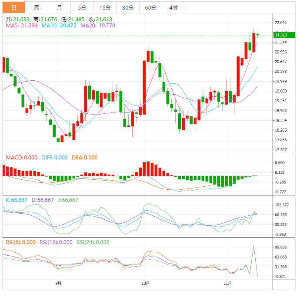Click the 11月 date axis marker
The image size is (300, 297).
pyautogui.click(x=228, y=284)
